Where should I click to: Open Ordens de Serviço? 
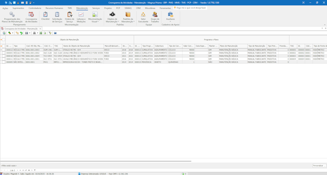click(x=70, y=17)
